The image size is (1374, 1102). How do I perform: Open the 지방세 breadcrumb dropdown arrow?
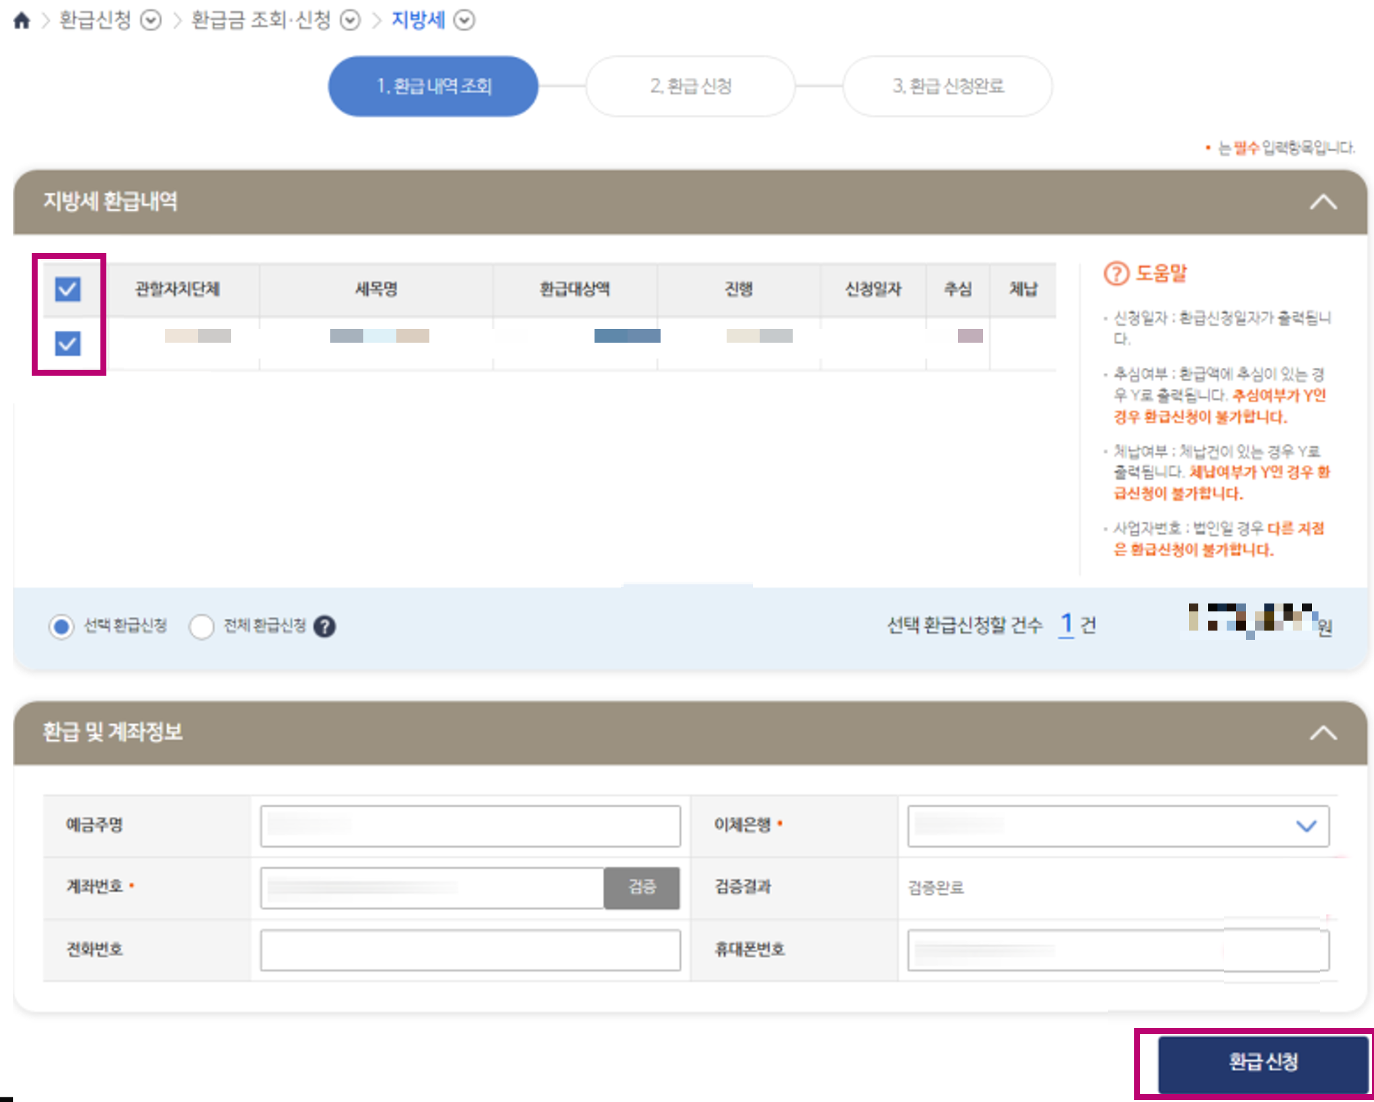click(x=464, y=20)
